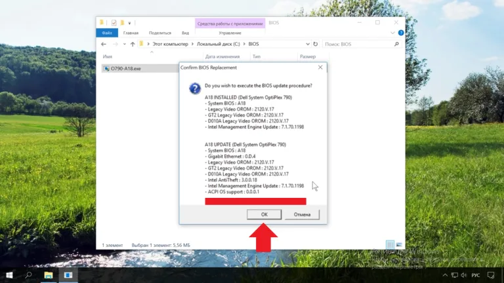
Task: Select Средства работы с приложениями tab
Action: click(x=230, y=24)
